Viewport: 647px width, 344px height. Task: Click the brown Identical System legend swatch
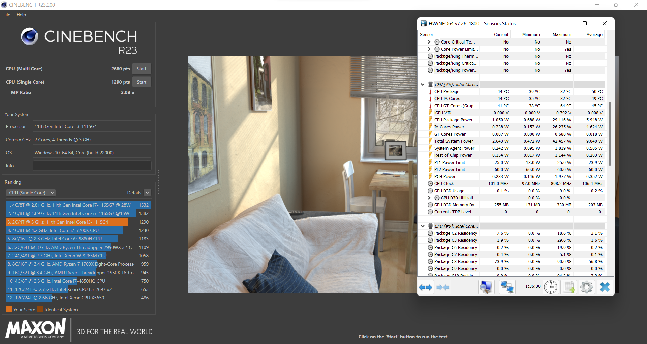pyautogui.click(x=40, y=309)
